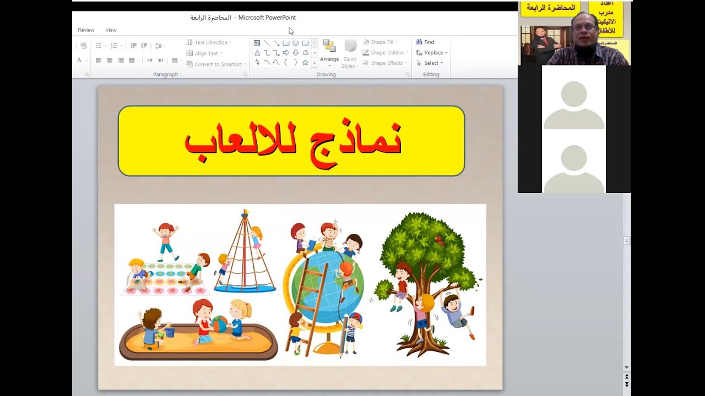The height and width of the screenshot is (396, 705).
Task: Set left-to-right text direction
Action: (149, 60)
